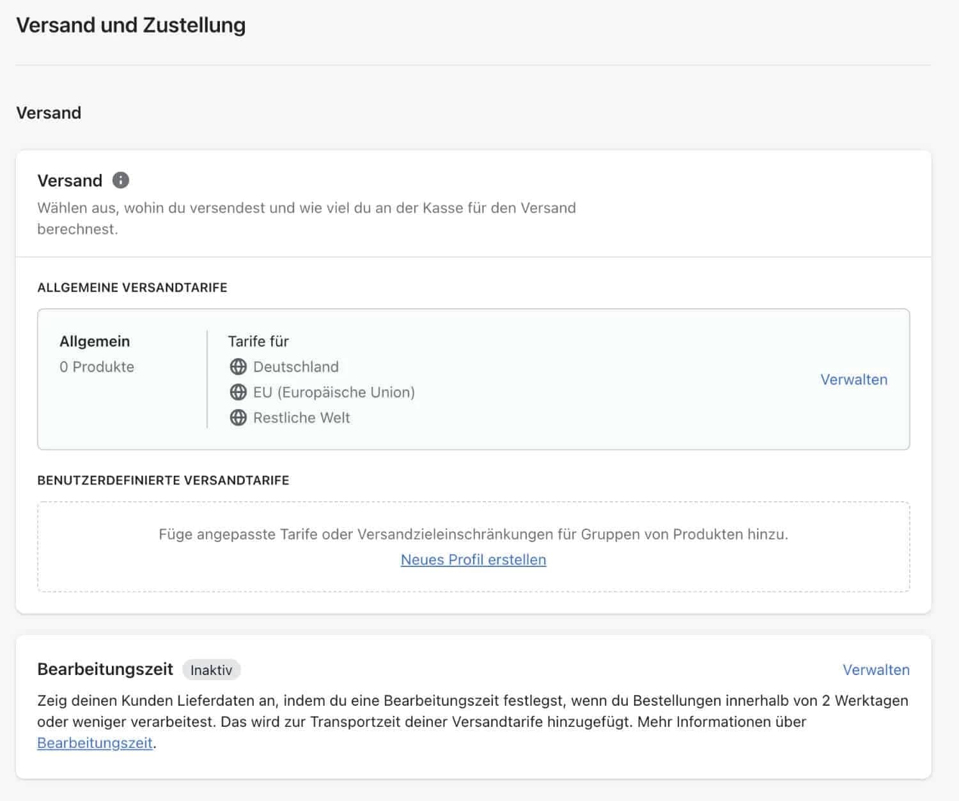Viewport: 959px width, 801px height.
Task: Click Verwalten for Allgemeine Versandtarife
Action: point(854,379)
